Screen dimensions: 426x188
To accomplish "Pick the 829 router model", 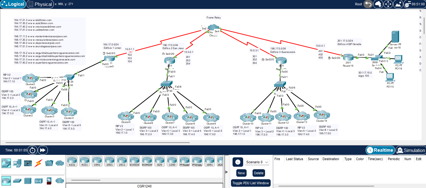I will pyautogui.click(x=160, y=161).
